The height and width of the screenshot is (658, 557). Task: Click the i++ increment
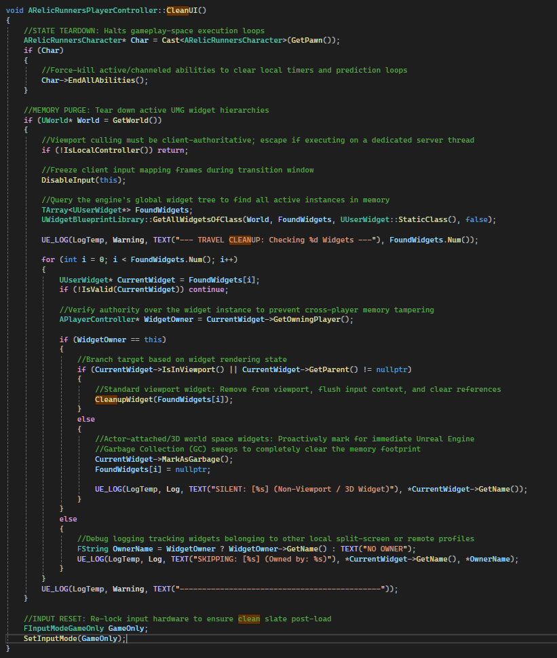(227, 260)
